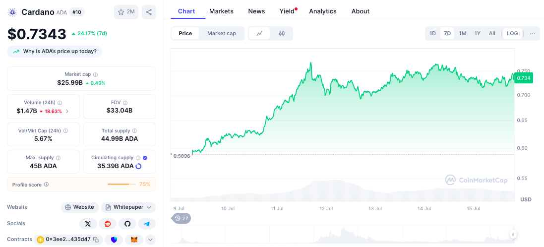Image resolution: width=544 pixels, height=247 pixels.
Task: Select the Price chart toggle
Action: tap(185, 33)
